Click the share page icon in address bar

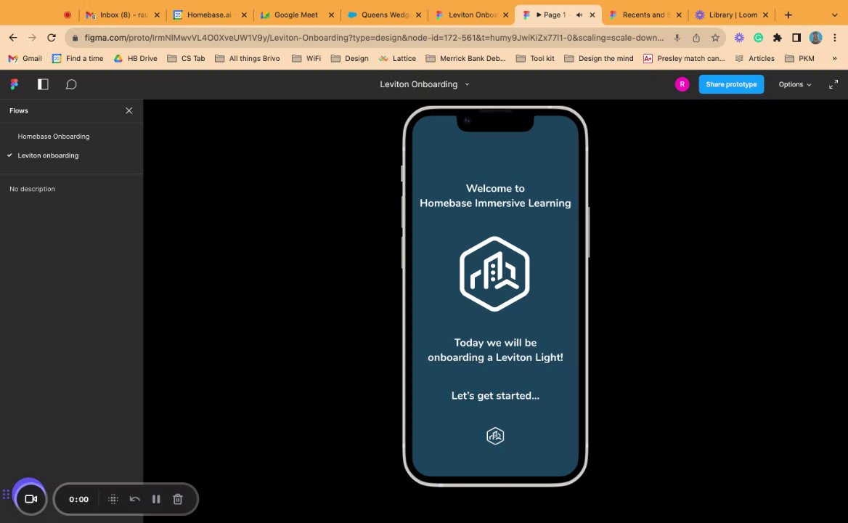pyautogui.click(x=696, y=37)
